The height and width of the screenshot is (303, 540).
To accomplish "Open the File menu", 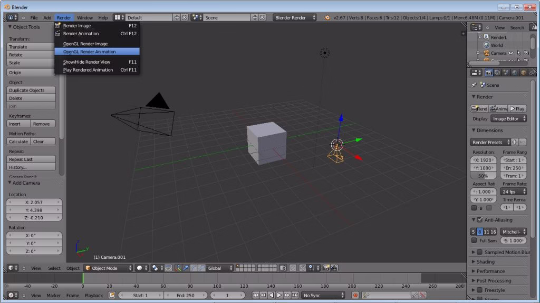I will tap(34, 17).
